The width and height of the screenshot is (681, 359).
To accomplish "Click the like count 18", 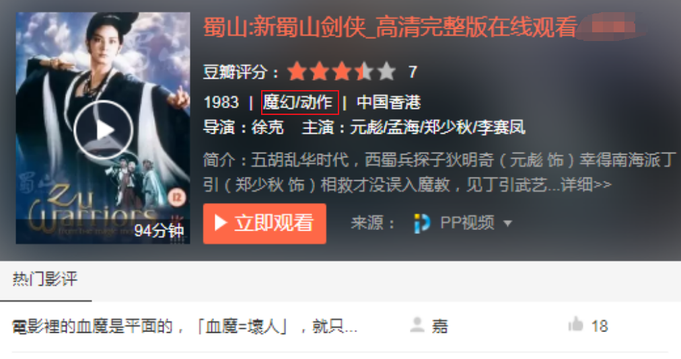I will (x=600, y=326).
